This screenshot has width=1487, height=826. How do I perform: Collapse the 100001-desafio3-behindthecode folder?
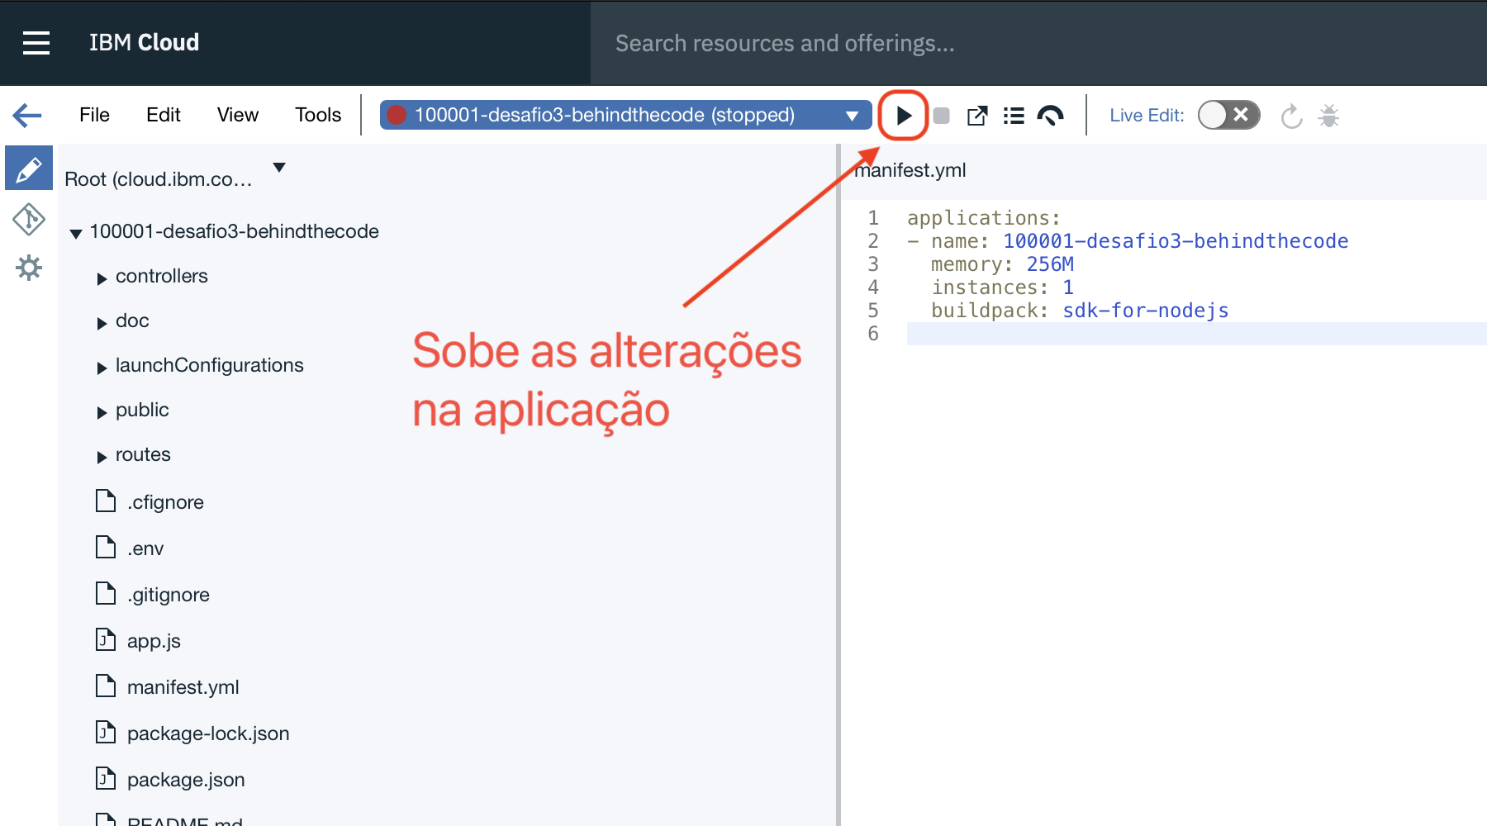click(x=76, y=234)
